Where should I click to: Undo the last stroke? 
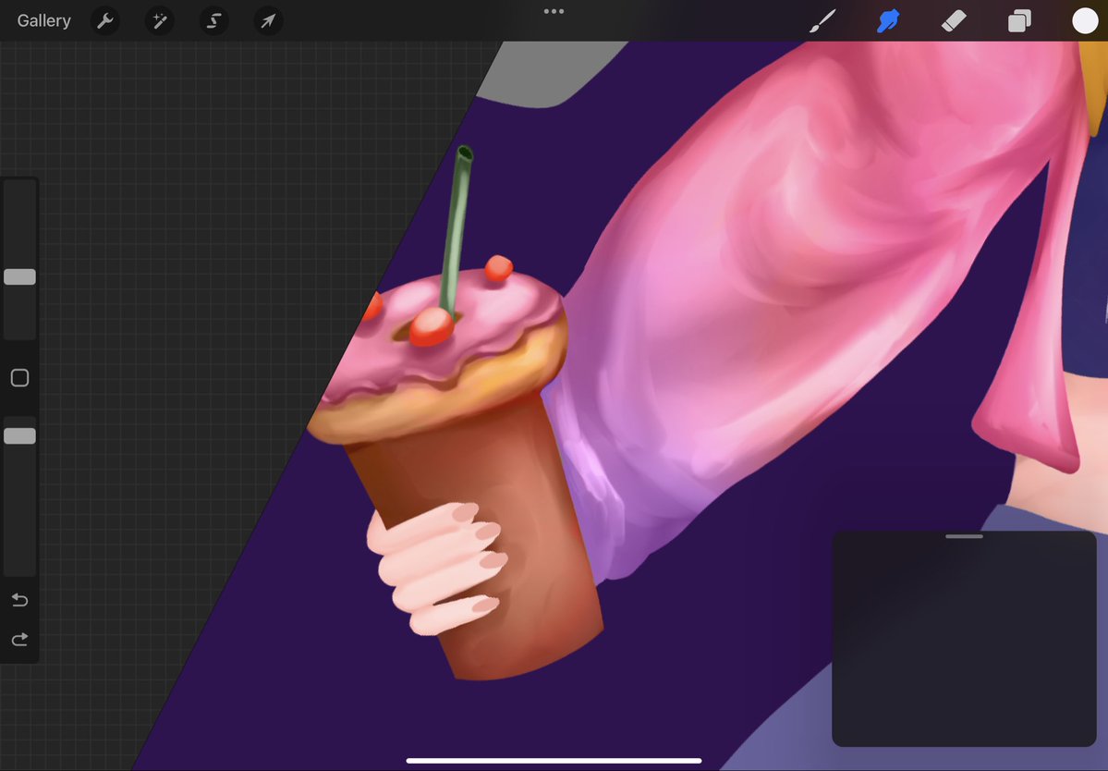(19, 600)
